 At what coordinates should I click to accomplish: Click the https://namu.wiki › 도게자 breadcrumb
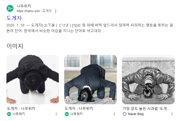click(x=34, y=11)
